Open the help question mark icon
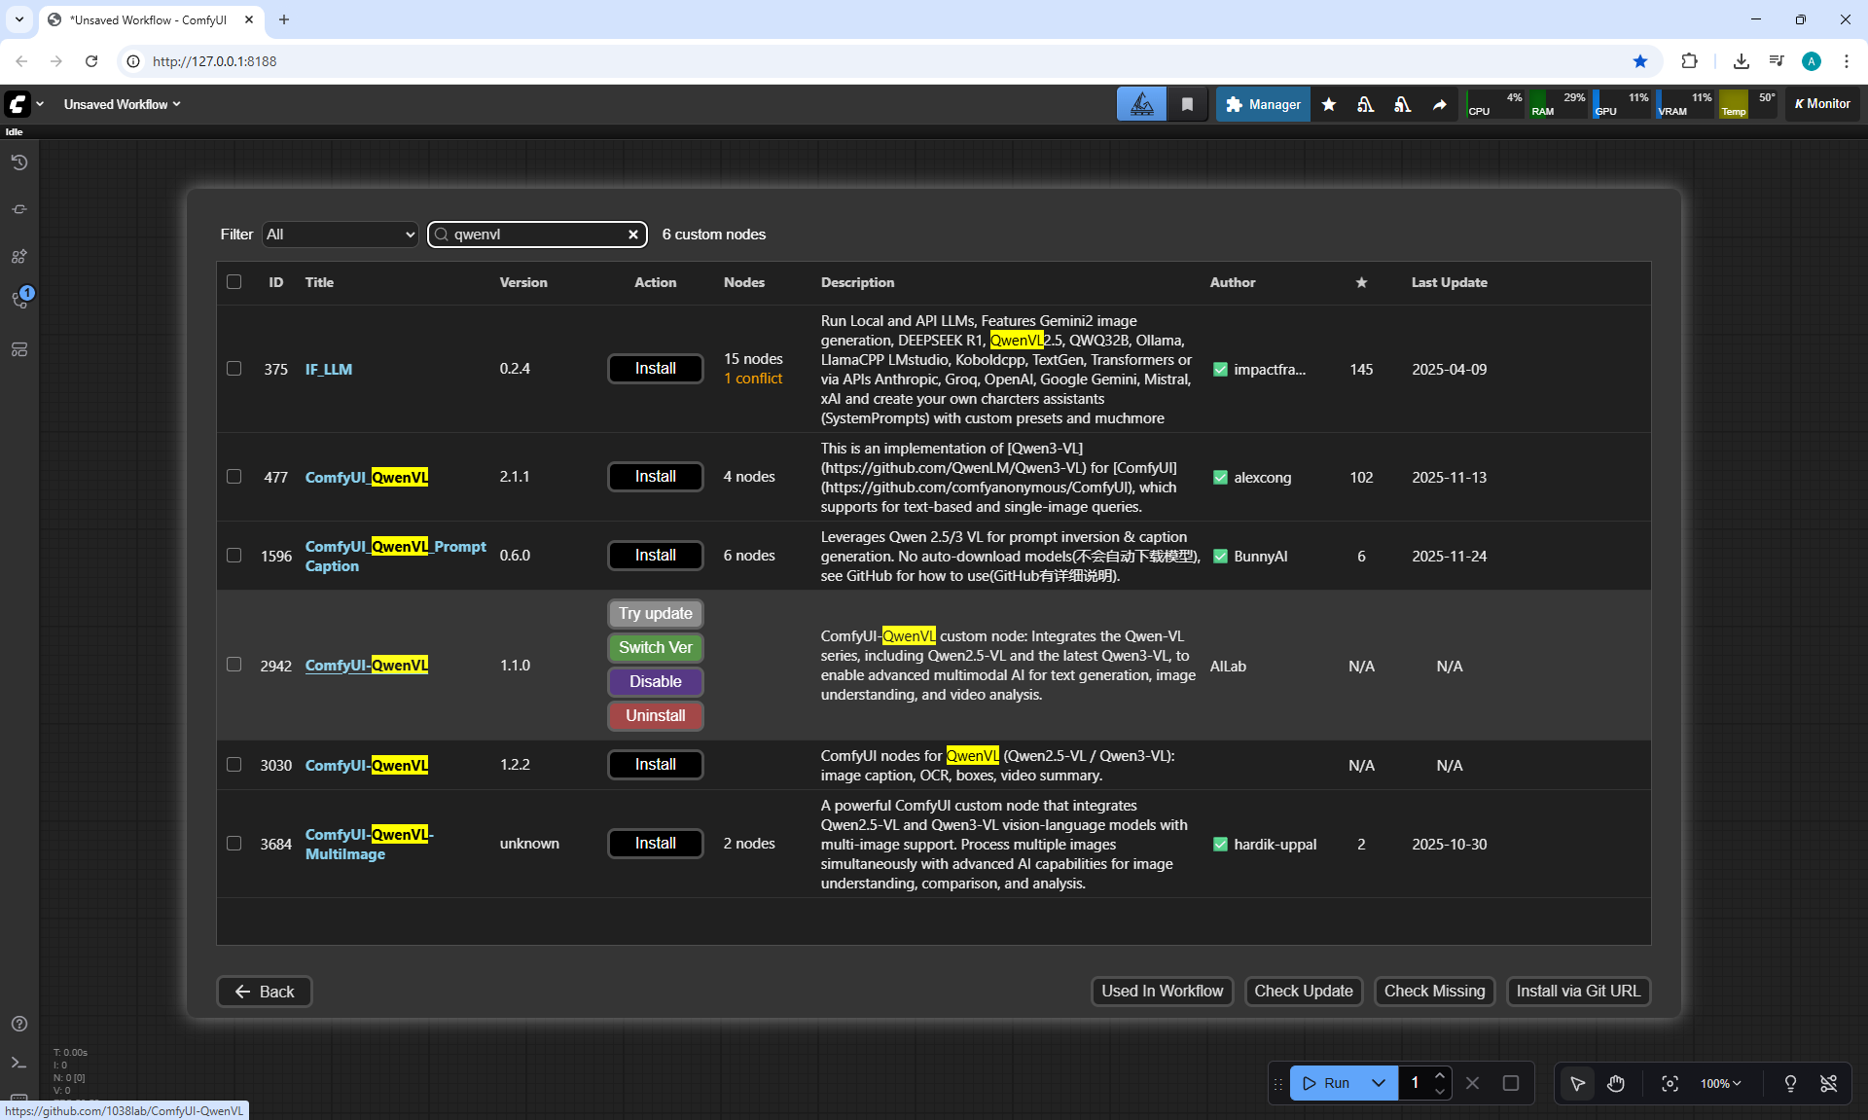The image size is (1868, 1120). pyautogui.click(x=19, y=1024)
